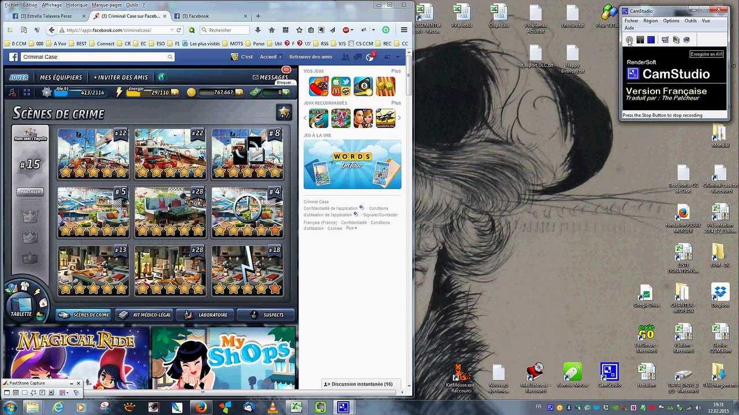Open Firefox downloads arrow
This screenshot has height=415, width=739.
tap(257, 30)
